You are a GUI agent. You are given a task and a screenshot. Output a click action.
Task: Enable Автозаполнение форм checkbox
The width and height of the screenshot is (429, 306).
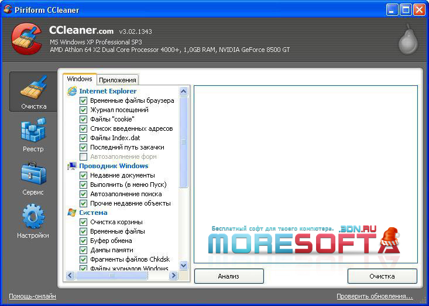[84, 157]
